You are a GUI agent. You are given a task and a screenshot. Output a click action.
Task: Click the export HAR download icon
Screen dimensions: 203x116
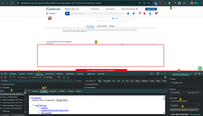[x=68, y=77]
